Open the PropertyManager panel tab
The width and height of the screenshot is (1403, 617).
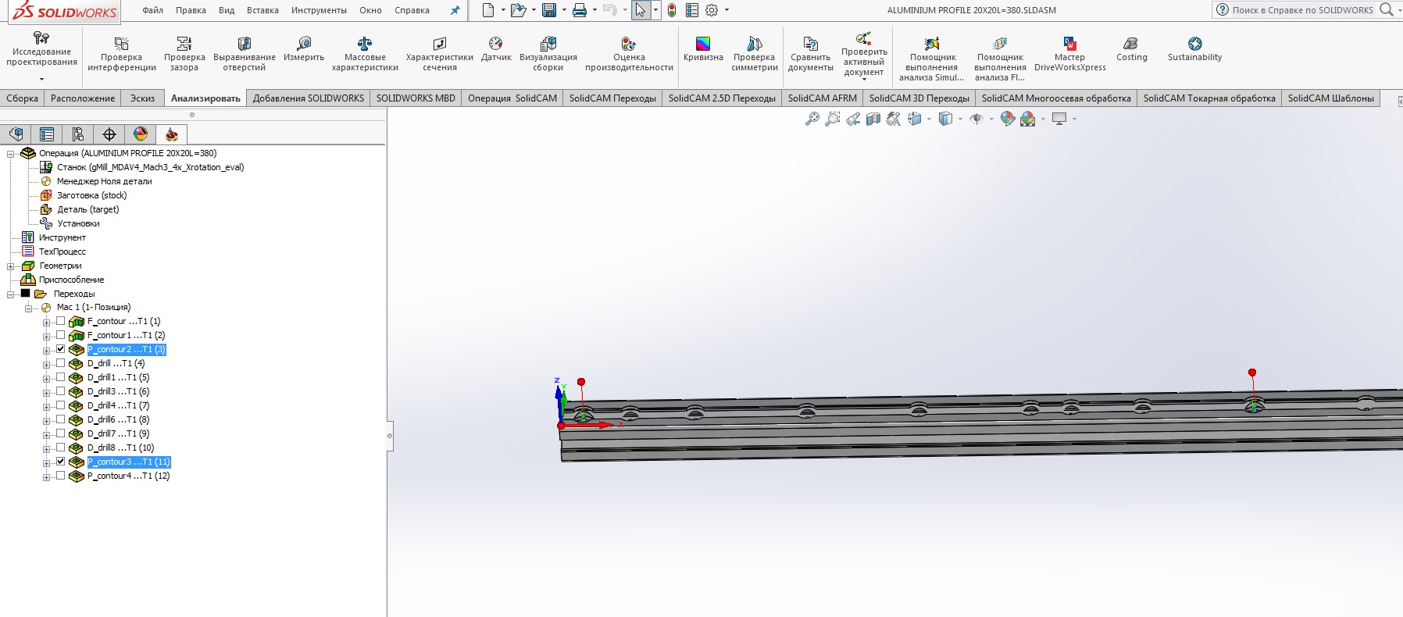pyautogui.click(x=47, y=134)
